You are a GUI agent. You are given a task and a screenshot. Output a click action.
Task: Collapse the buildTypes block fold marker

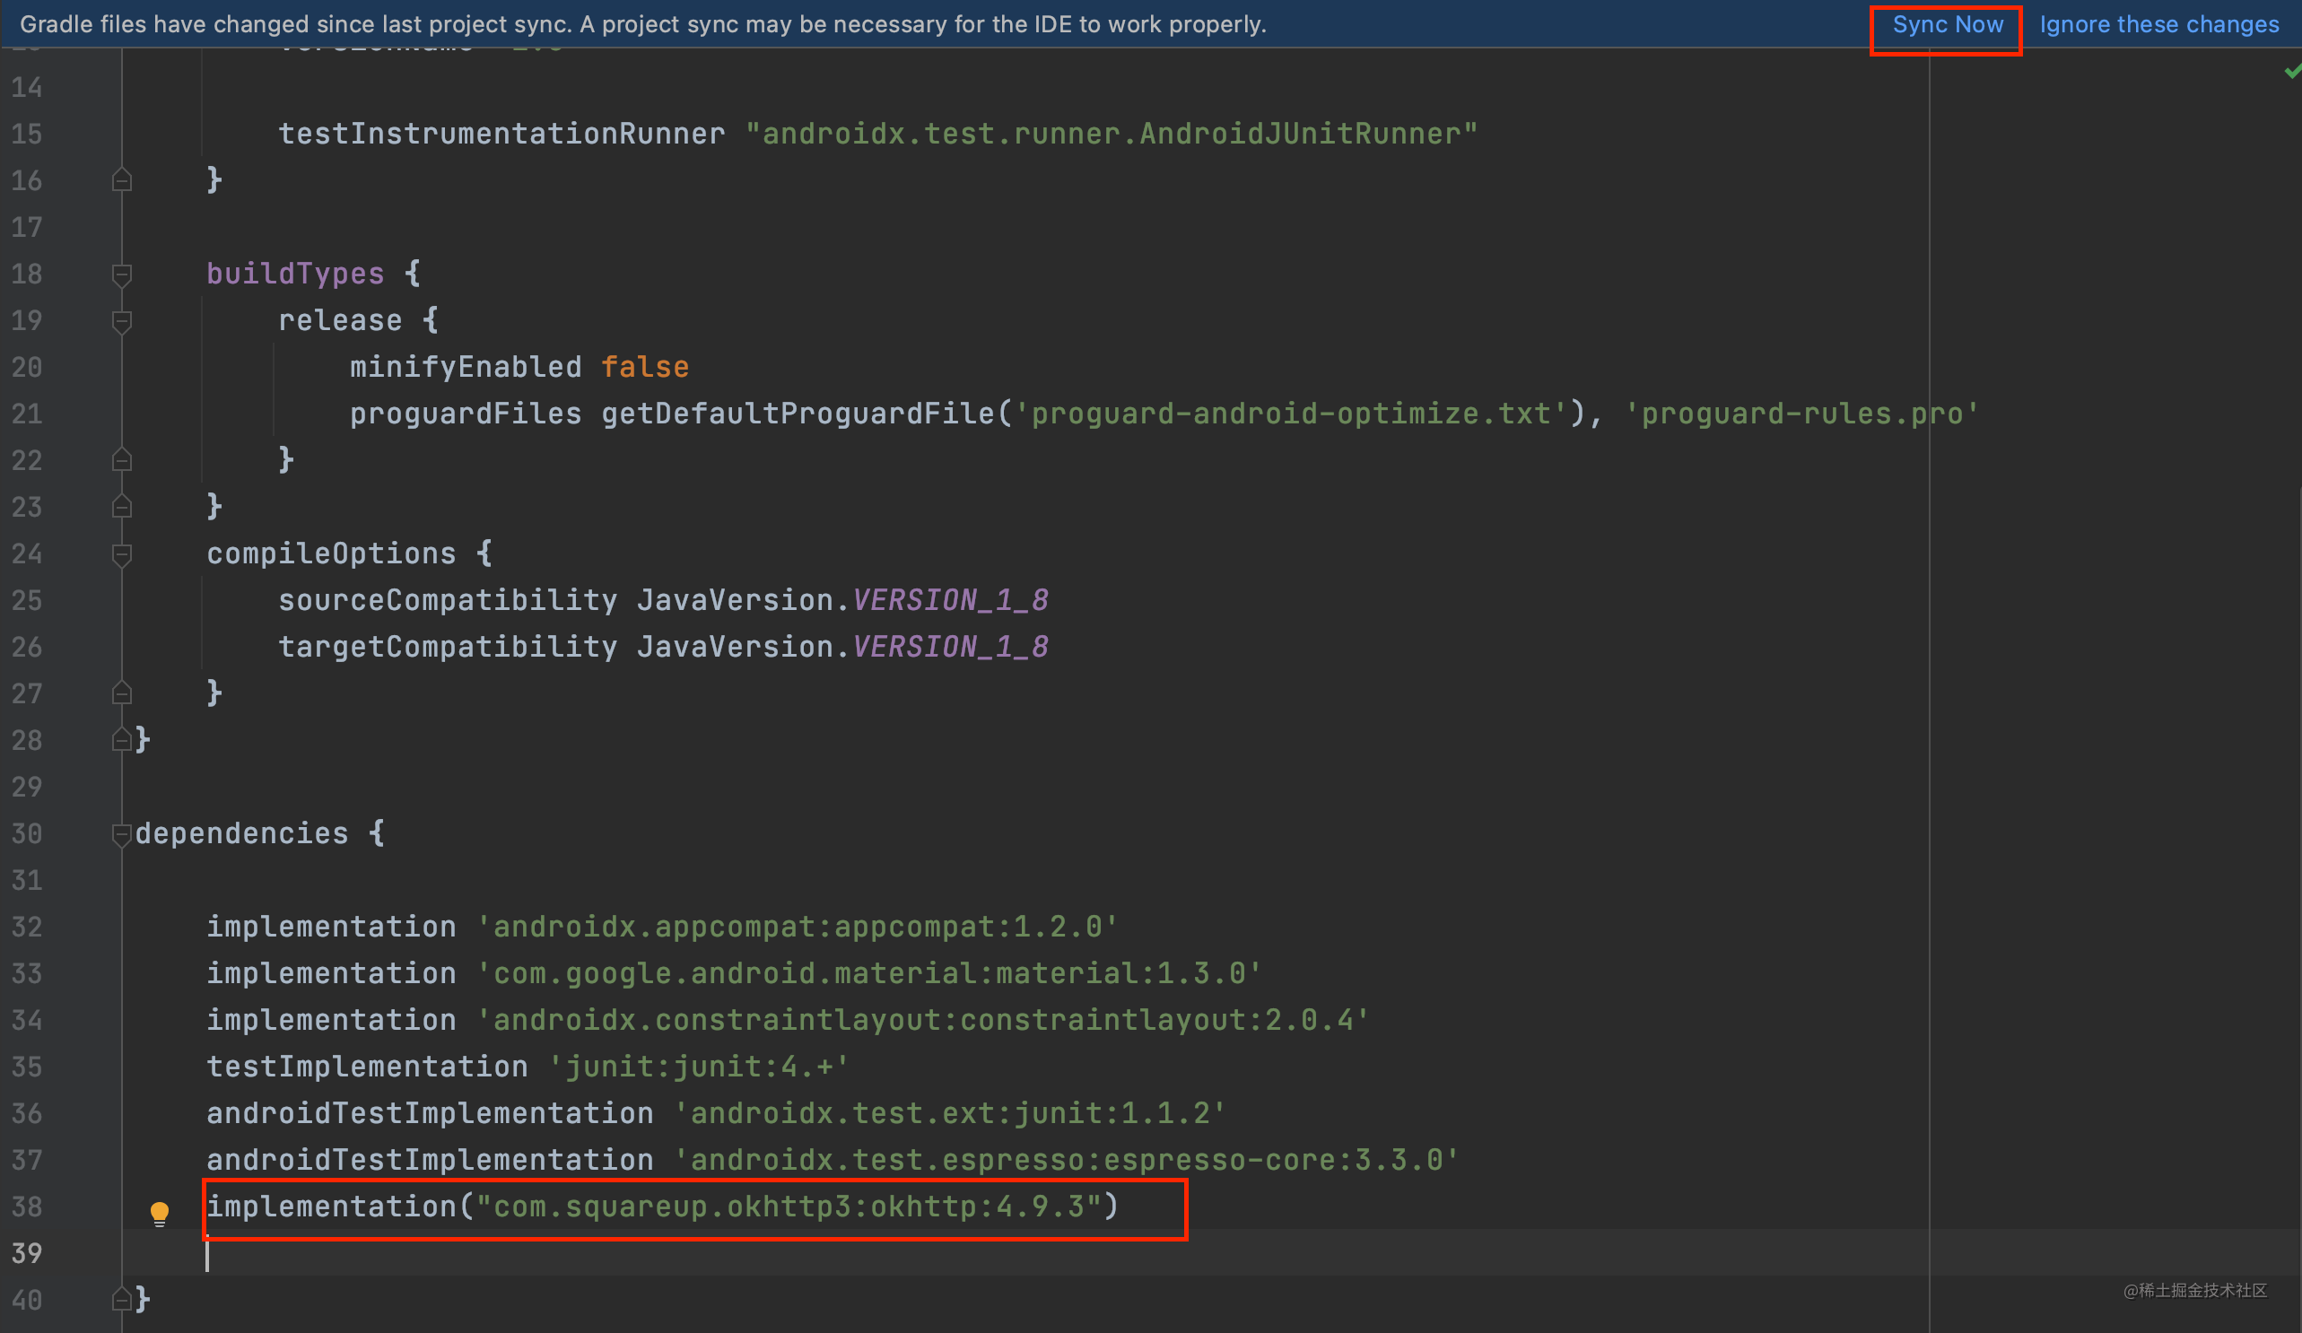coord(121,274)
